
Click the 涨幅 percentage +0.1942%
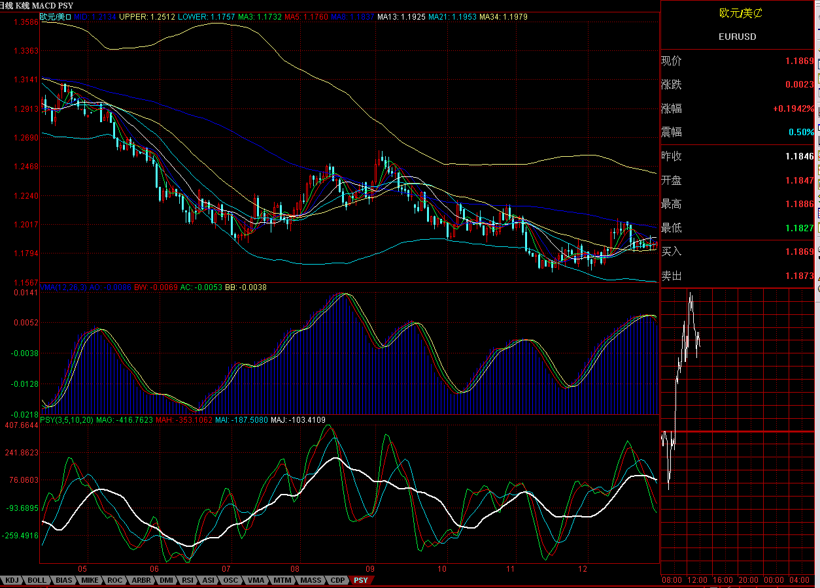(x=794, y=108)
